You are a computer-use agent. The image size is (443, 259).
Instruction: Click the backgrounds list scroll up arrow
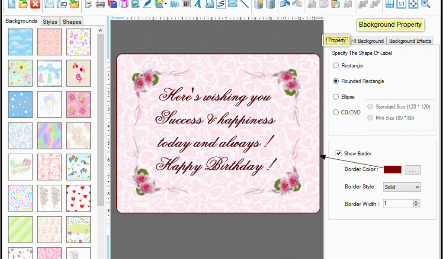100,31
